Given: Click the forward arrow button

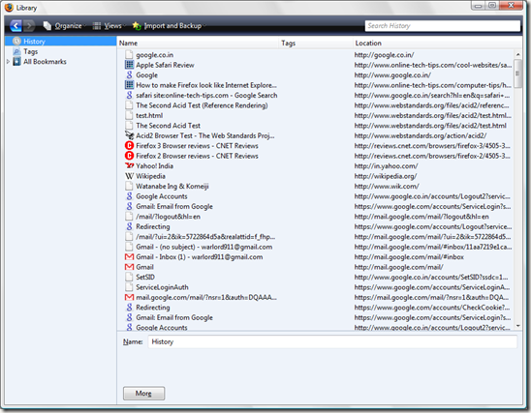Looking at the screenshot, I should click(x=29, y=26).
